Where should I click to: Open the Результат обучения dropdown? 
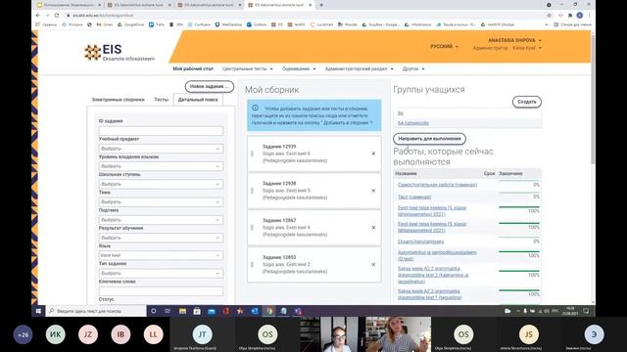tap(161, 238)
